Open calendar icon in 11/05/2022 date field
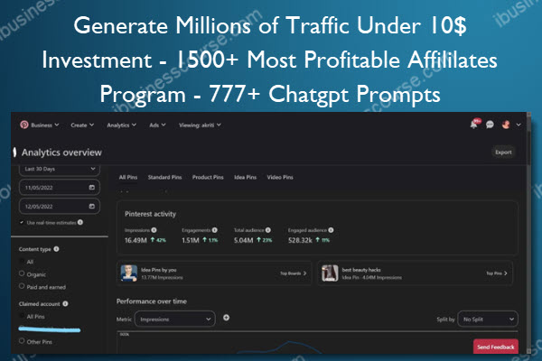Viewport: 542px width, 361px height. tap(92, 188)
